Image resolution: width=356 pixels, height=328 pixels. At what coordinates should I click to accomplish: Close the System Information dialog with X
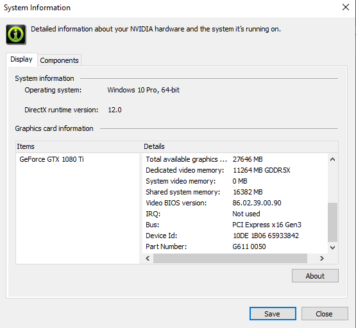[x=346, y=7]
